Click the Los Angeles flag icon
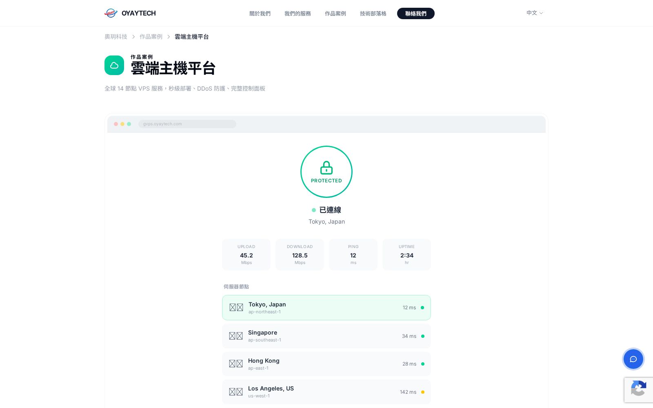The image size is (653, 408). 235,392
